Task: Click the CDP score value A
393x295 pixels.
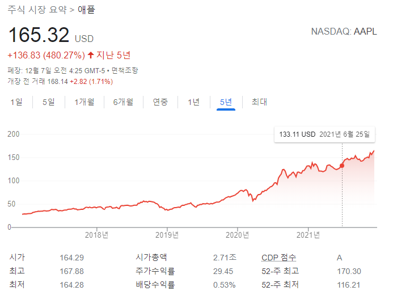Action: (x=339, y=258)
